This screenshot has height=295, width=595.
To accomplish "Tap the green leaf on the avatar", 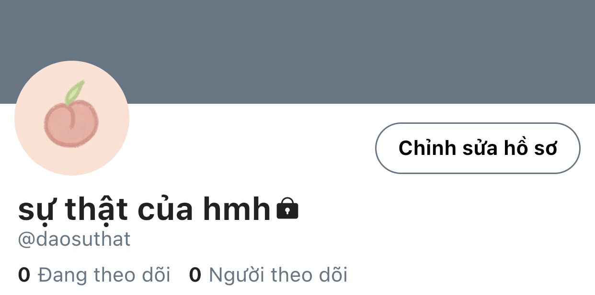I will tap(75, 93).
